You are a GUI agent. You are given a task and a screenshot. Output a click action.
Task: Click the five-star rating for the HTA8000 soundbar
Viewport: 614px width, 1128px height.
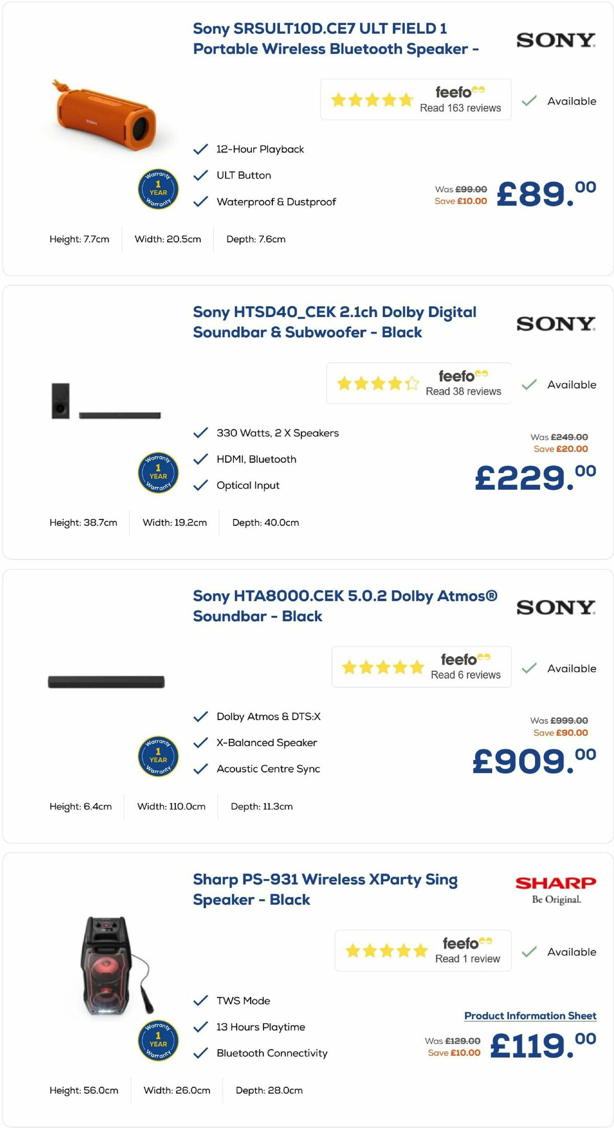pyautogui.click(x=382, y=667)
